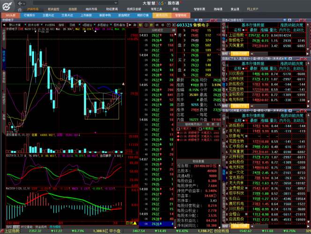Image resolution: width=311 pixels, height=234 pixels.
Task: Click the X10 volume scale indicator
Action: pos(129,152)
